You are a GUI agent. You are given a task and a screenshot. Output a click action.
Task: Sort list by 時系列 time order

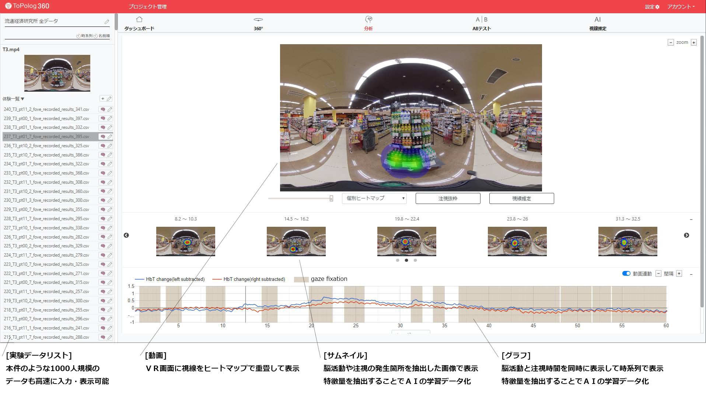pos(85,36)
